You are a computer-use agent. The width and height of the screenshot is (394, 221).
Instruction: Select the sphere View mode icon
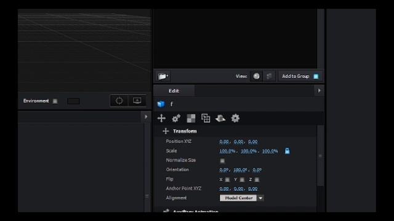[256, 76]
